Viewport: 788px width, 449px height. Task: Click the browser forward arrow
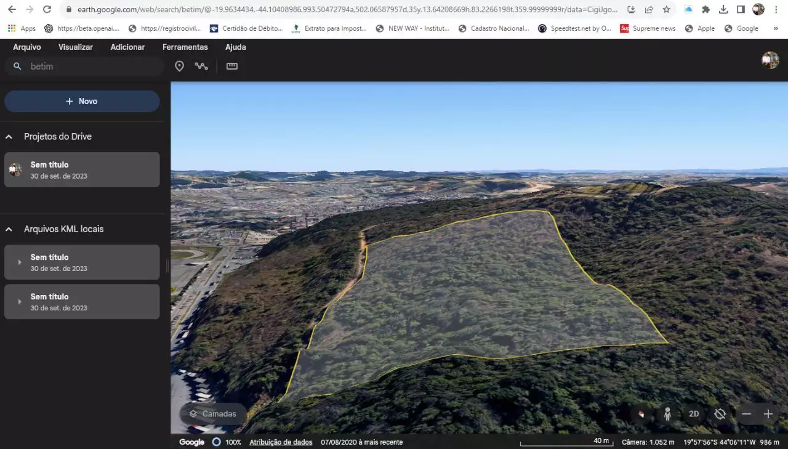[29, 10]
